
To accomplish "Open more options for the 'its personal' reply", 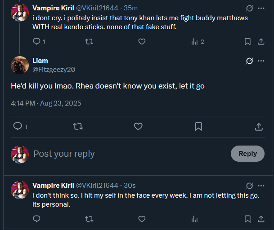I will pos(261,186).
